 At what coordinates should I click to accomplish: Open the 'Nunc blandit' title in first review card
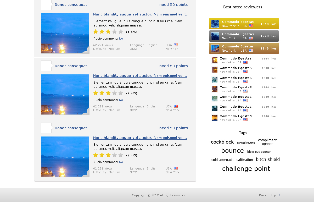(x=140, y=14)
